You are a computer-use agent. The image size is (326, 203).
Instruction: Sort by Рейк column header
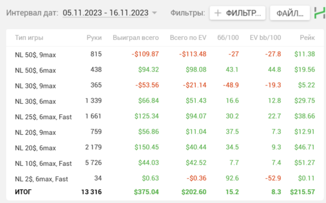307,38
